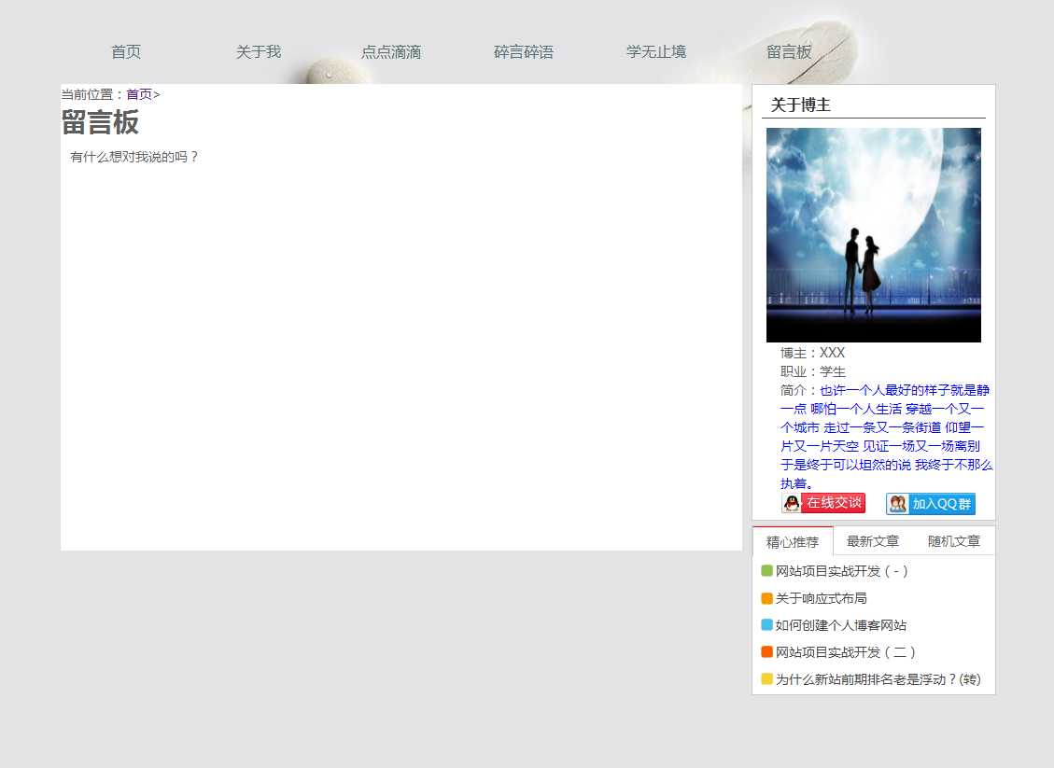
Task: Go to the 关于我 page
Action: [x=259, y=52]
